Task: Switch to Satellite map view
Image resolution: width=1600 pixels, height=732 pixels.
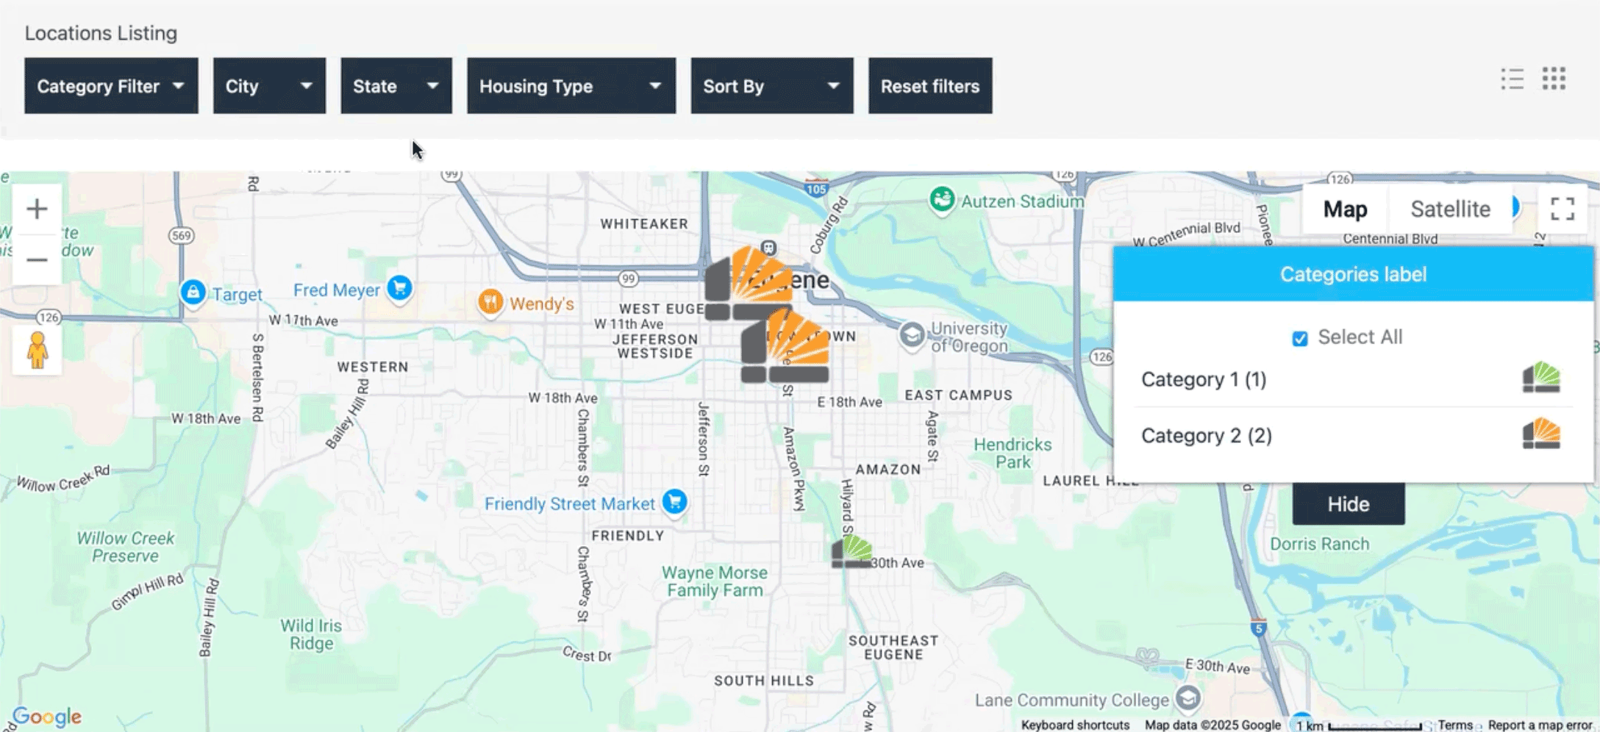Action: pos(1450,209)
